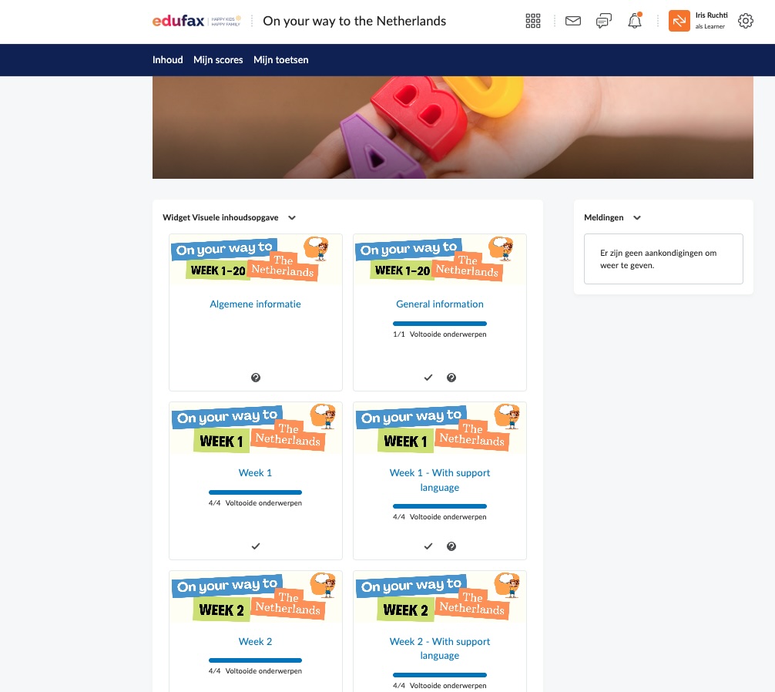
Task: Click help icon on Week 1 support card
Action: 451,546
